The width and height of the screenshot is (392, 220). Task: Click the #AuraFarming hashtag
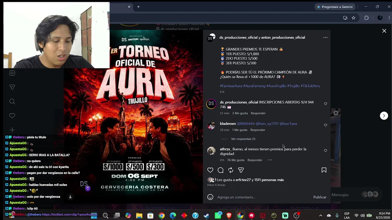(254, 86)
